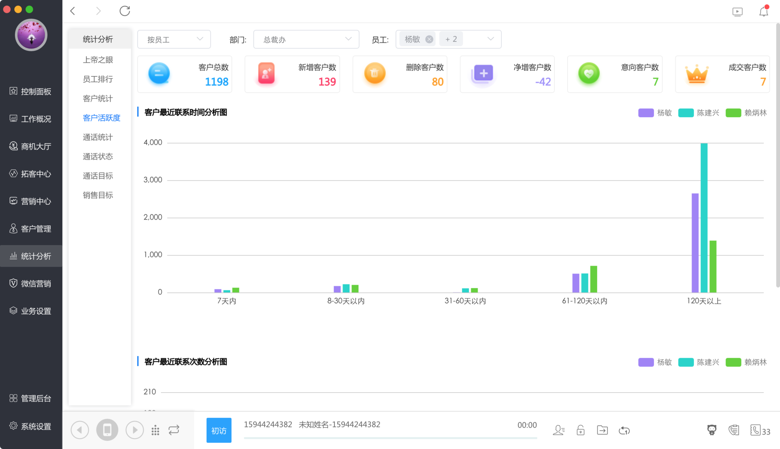Switch to 通话状态 submenu
The image size is (780, 449).
98,157
